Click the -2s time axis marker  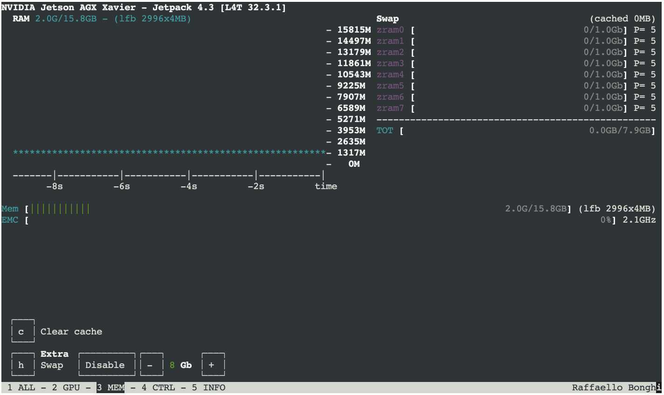[256, 186]
